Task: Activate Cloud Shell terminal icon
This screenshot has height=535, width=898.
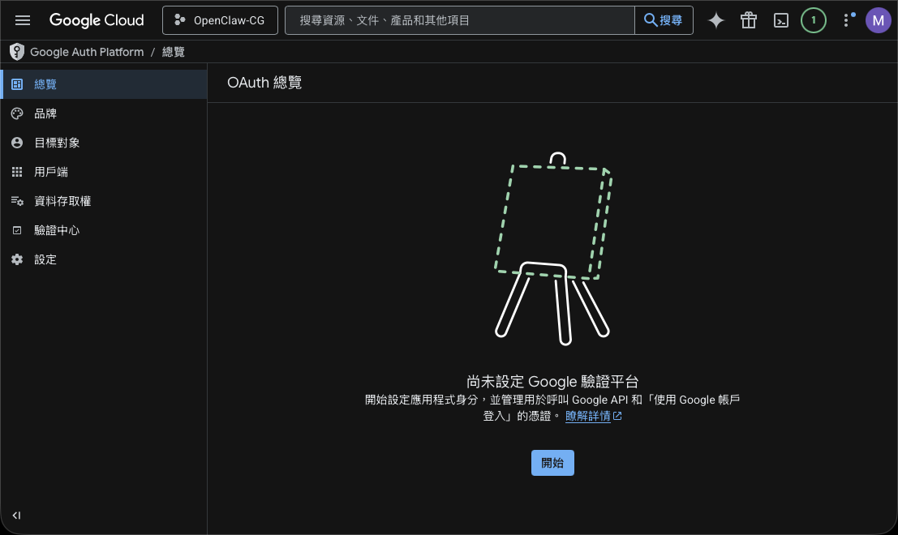Action: pos(780,20)
